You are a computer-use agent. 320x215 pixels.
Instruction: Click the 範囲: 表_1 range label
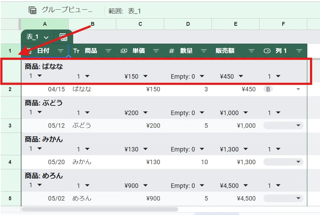pos(125,11)
